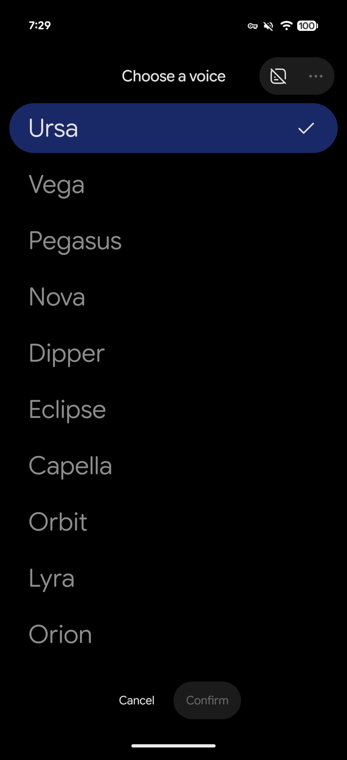Select the Capella voice
This screenshot has width=347, height=760.
(x=173, y=466)
